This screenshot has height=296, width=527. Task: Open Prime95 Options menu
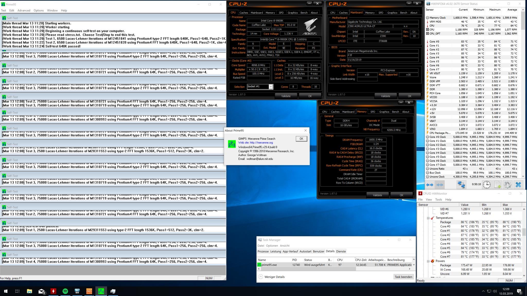tap(39, 11)
